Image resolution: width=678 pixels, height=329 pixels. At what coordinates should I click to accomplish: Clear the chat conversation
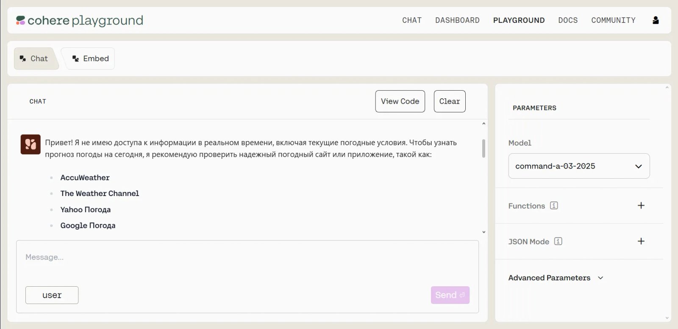coord(450,101)
